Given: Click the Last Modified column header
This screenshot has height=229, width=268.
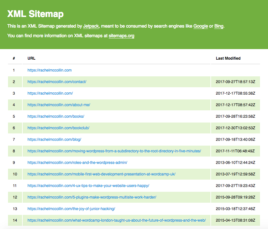Looking at the screenshot, I should click(228, 58).
